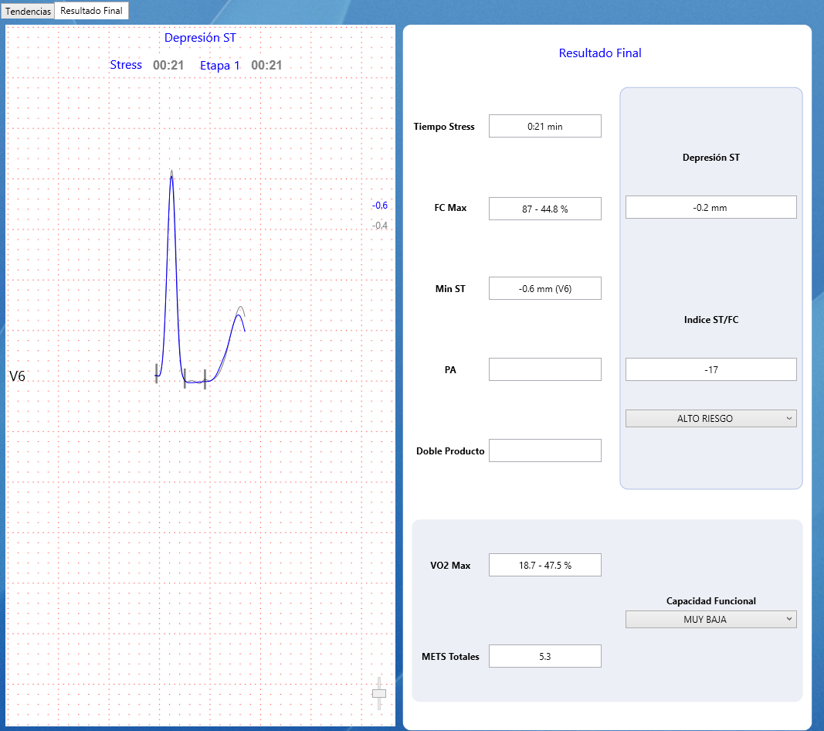The width and height of the screenshot is (824, 731).
Task: Click the middle gray marker on the waveform
Action: coord(185,378)
